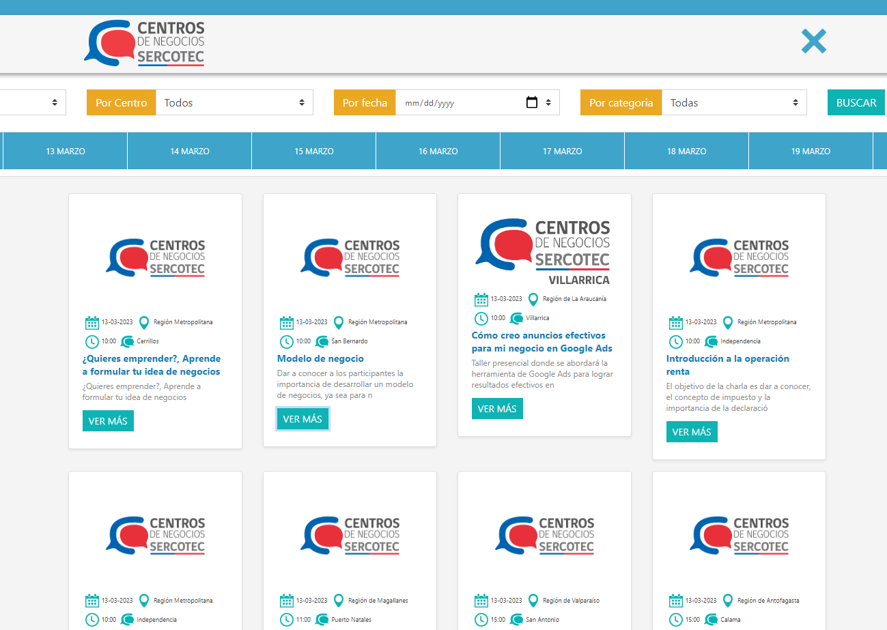Click VER MÁS on the Modelo de negocio card
The image size is (887, 630).
(302, 419)
